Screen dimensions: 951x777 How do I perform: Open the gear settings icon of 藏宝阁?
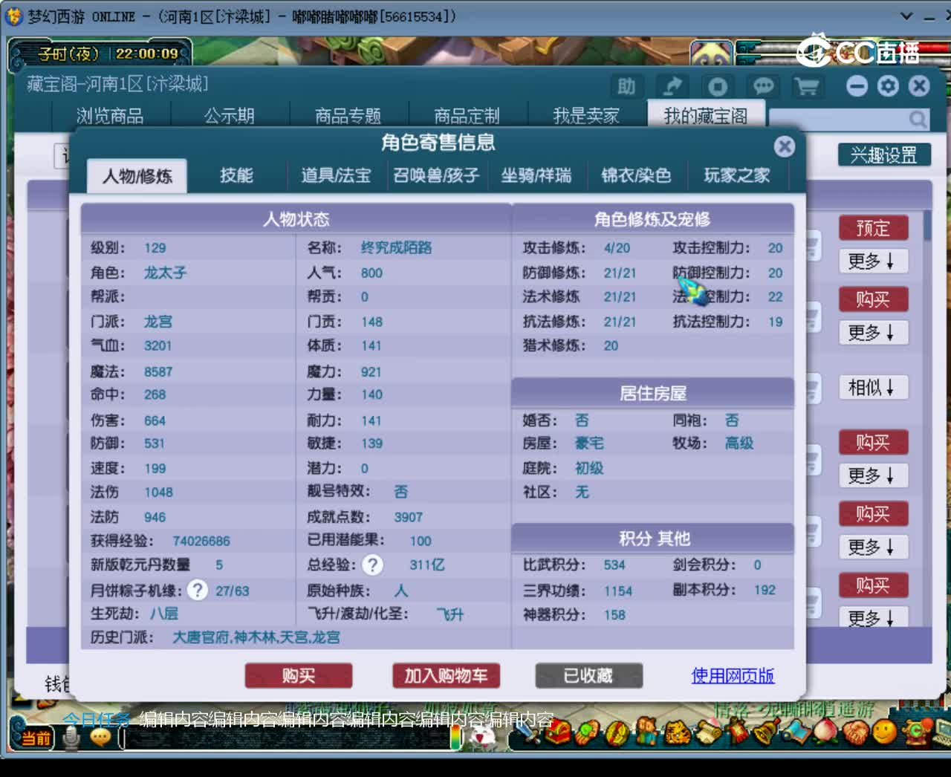(888, 86)
